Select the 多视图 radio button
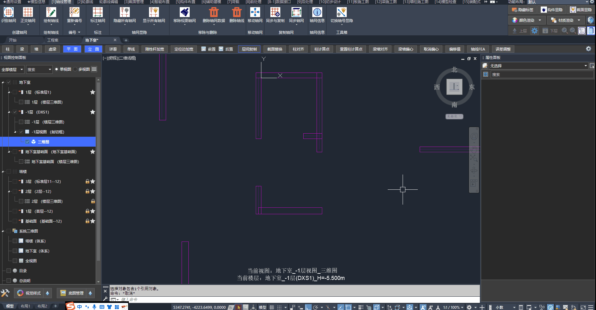 point(75,69)
